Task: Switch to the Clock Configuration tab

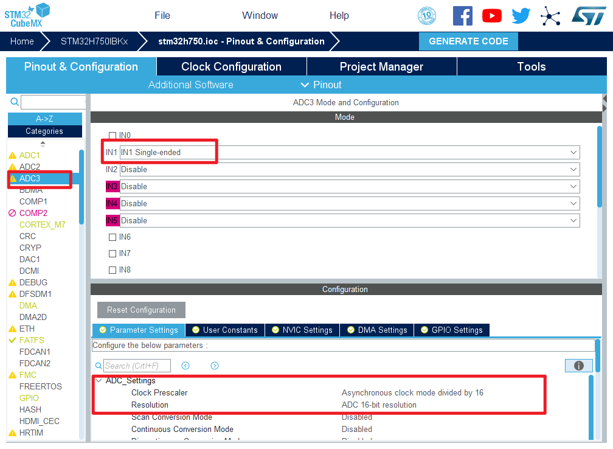Action: pos(231,67)
